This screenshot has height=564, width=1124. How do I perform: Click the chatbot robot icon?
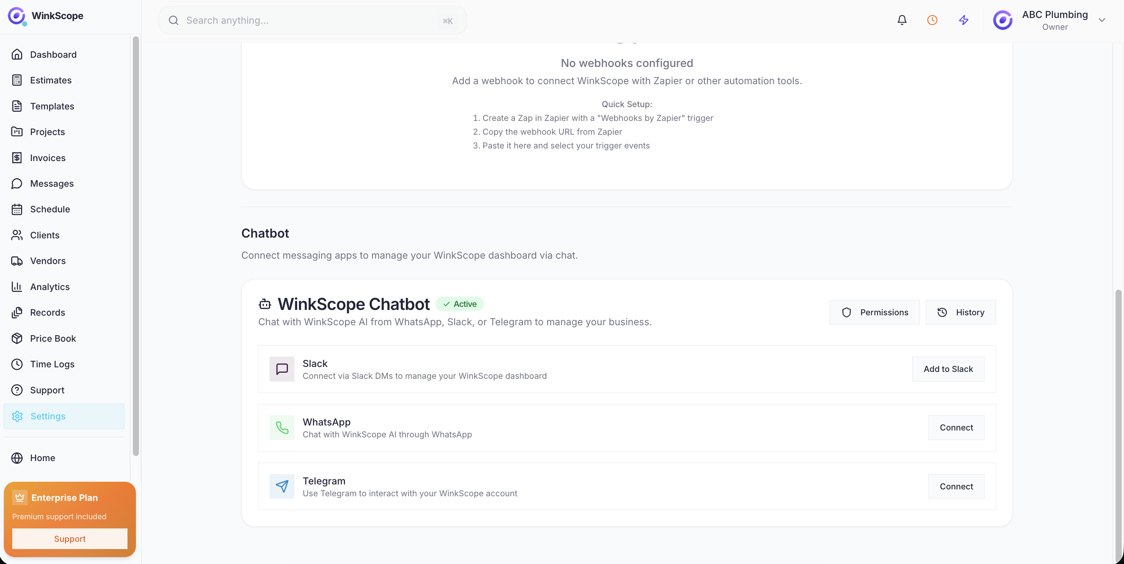(x=265, y=304)
